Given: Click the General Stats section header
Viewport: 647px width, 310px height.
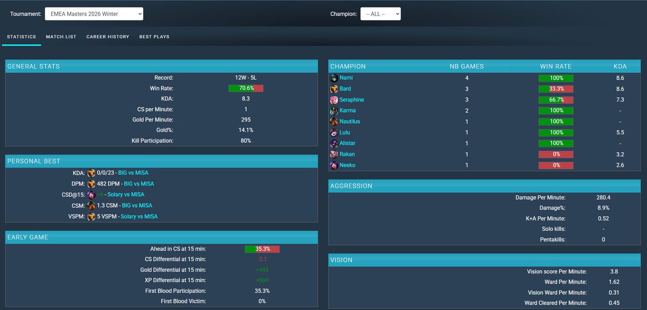Looking at the screenshot, I should [161, 66].
